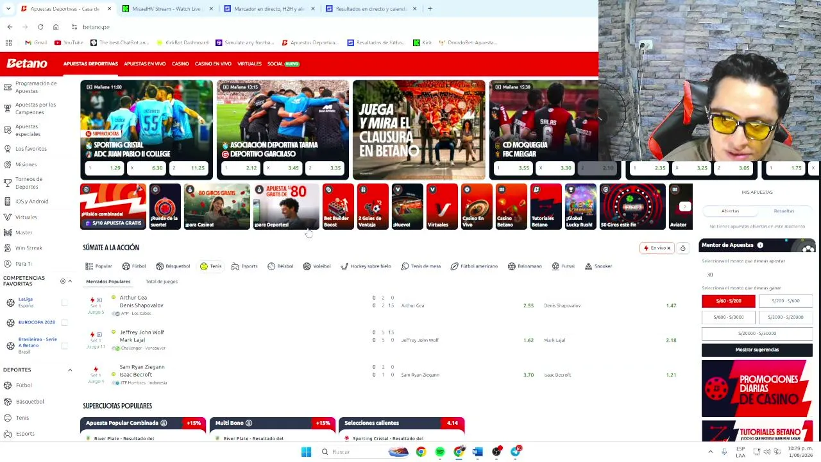Open Torneos de Deportes in sidebar
This screenshot has height=462, width=821.
click(29, 183)
